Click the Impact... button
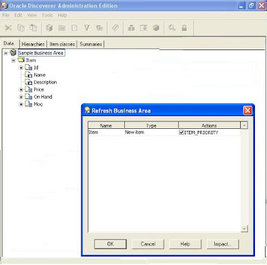This screenshot has height=265, width=267. click(223, 244)
